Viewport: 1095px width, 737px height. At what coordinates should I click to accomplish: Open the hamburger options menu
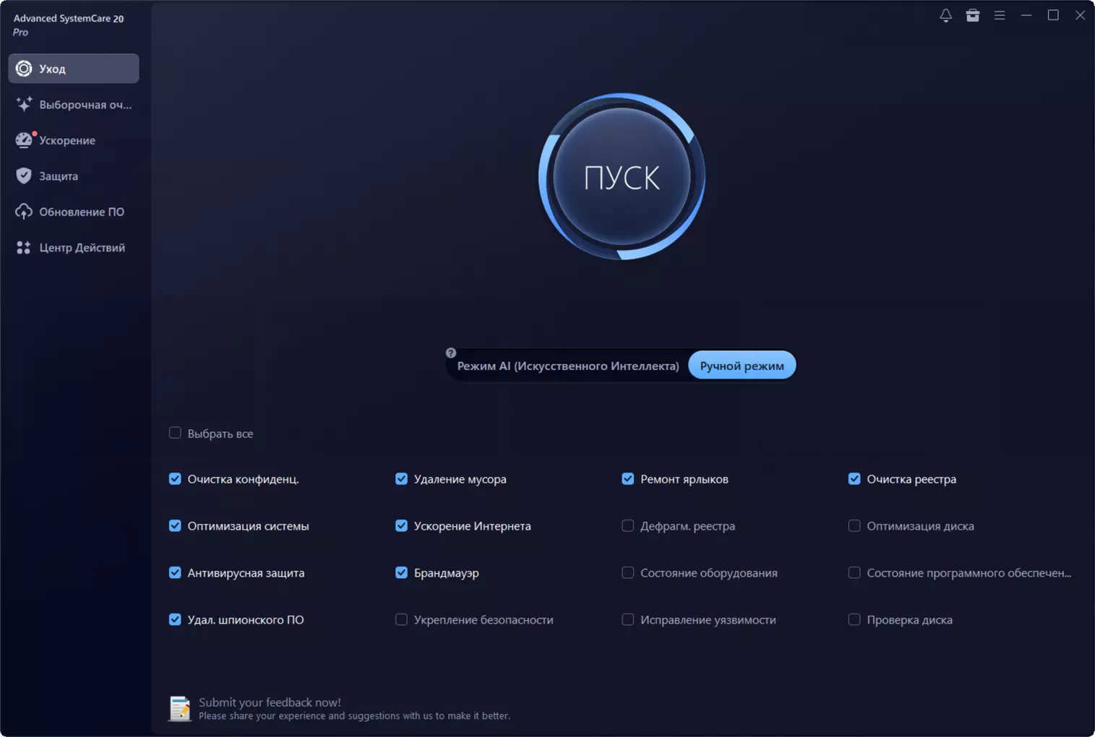pyautogui.click(x=1000, y=15)
